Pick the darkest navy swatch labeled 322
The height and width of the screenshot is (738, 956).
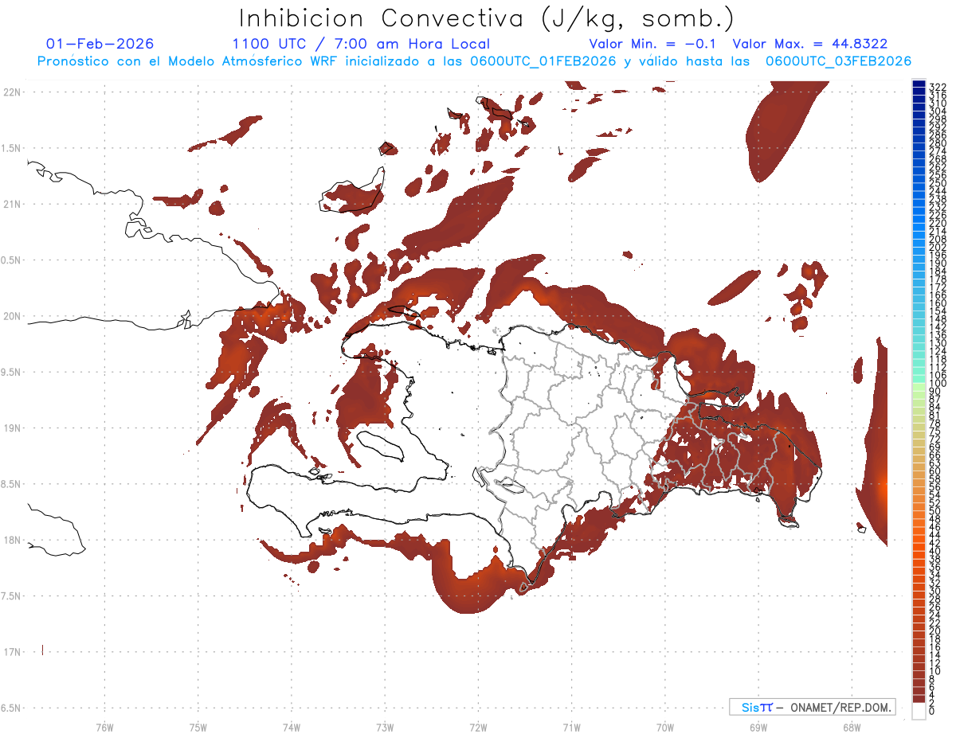click(919, 85)
